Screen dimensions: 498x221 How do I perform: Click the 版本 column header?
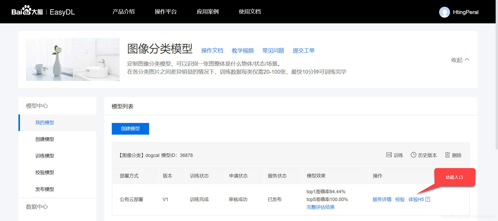click(x=167, y=176)
